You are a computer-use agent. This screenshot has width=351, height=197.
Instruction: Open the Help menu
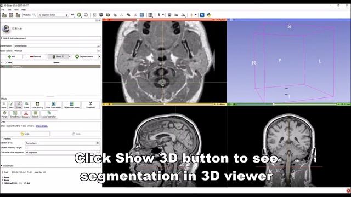coord(24,10)
